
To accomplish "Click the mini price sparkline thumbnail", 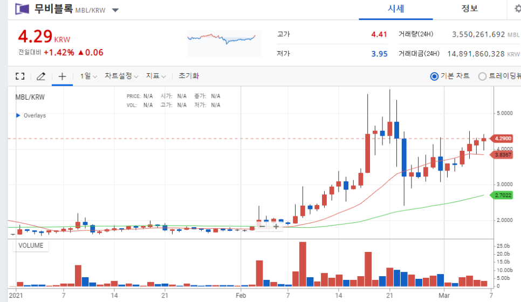I will pyautogui.click(x=224, y=44).
